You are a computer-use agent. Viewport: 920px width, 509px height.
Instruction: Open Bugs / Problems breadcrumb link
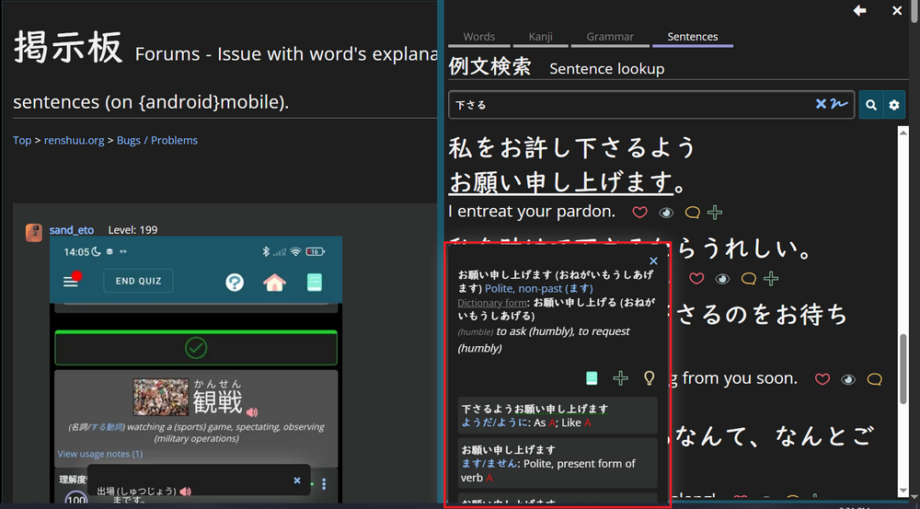click(157, 140)
